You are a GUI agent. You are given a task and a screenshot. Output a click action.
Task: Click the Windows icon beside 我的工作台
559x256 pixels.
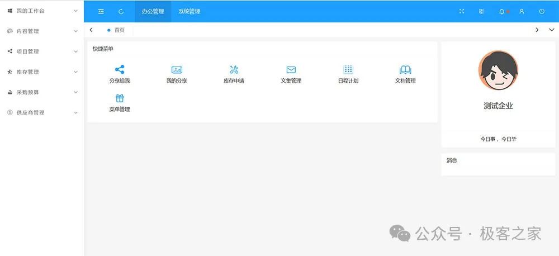coord(10,11)
